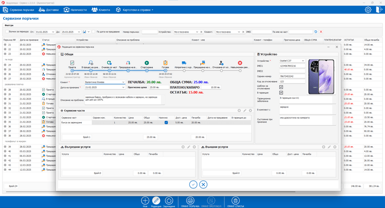Viewport: 385px width, 208px height.
Task: Open Доставки menu
Action: point(49,10)
